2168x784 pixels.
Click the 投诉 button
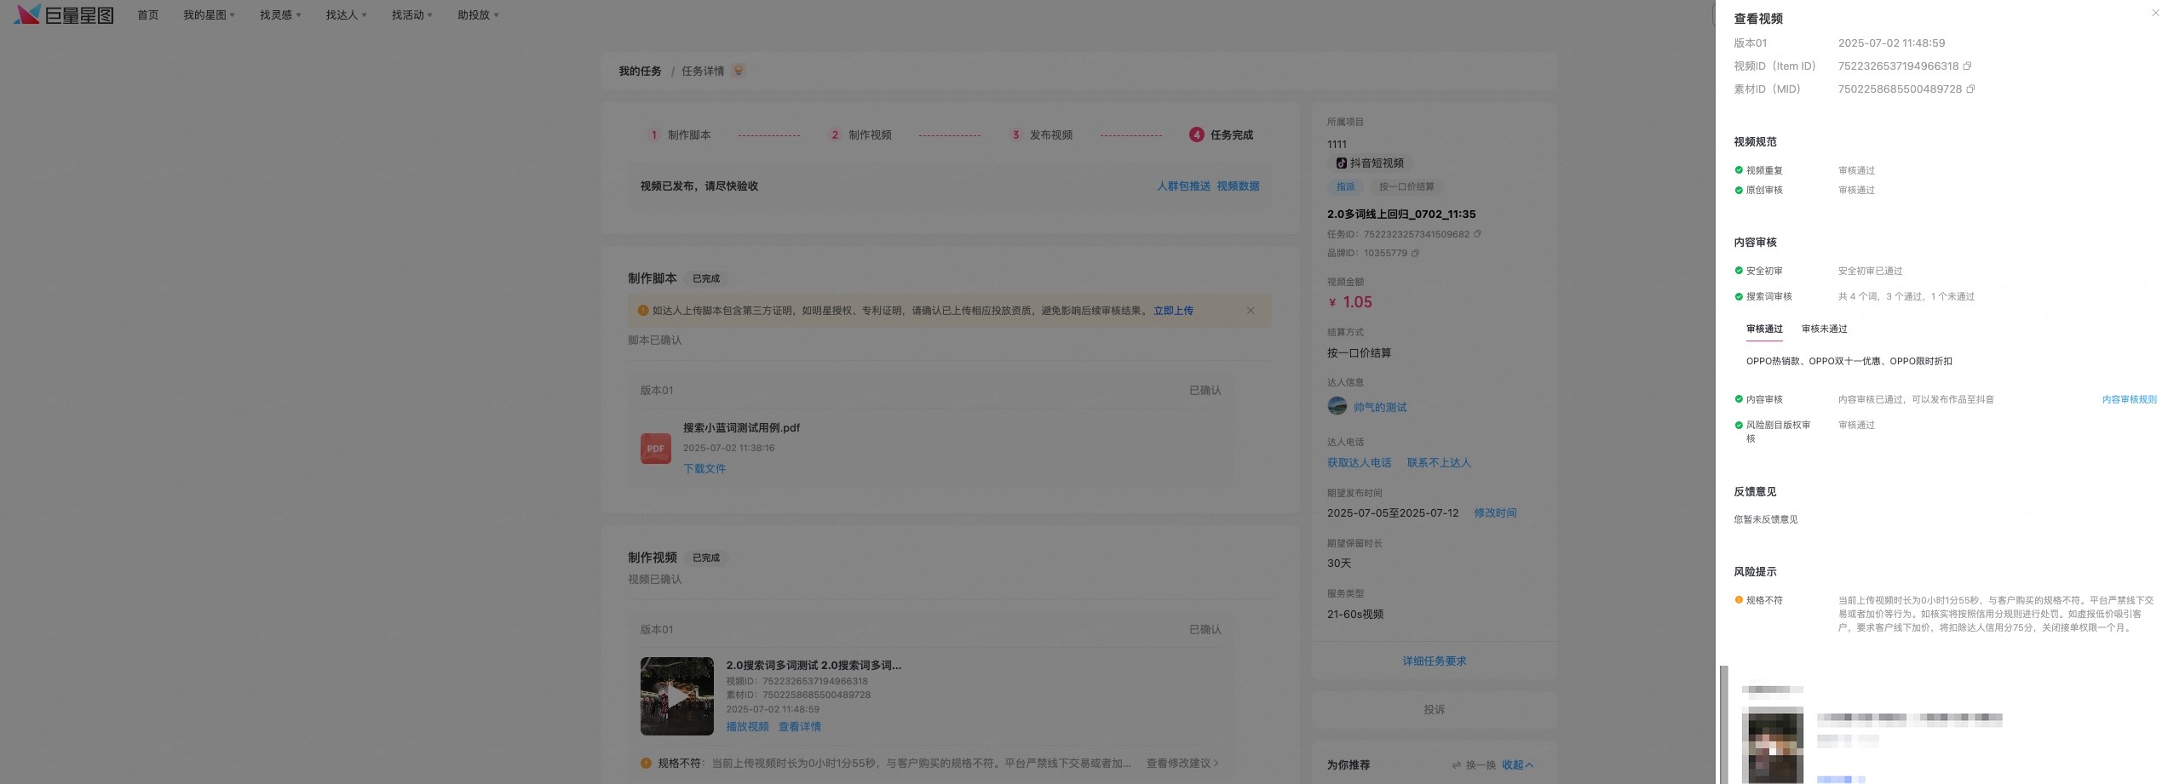click(x=1435, y=710)
